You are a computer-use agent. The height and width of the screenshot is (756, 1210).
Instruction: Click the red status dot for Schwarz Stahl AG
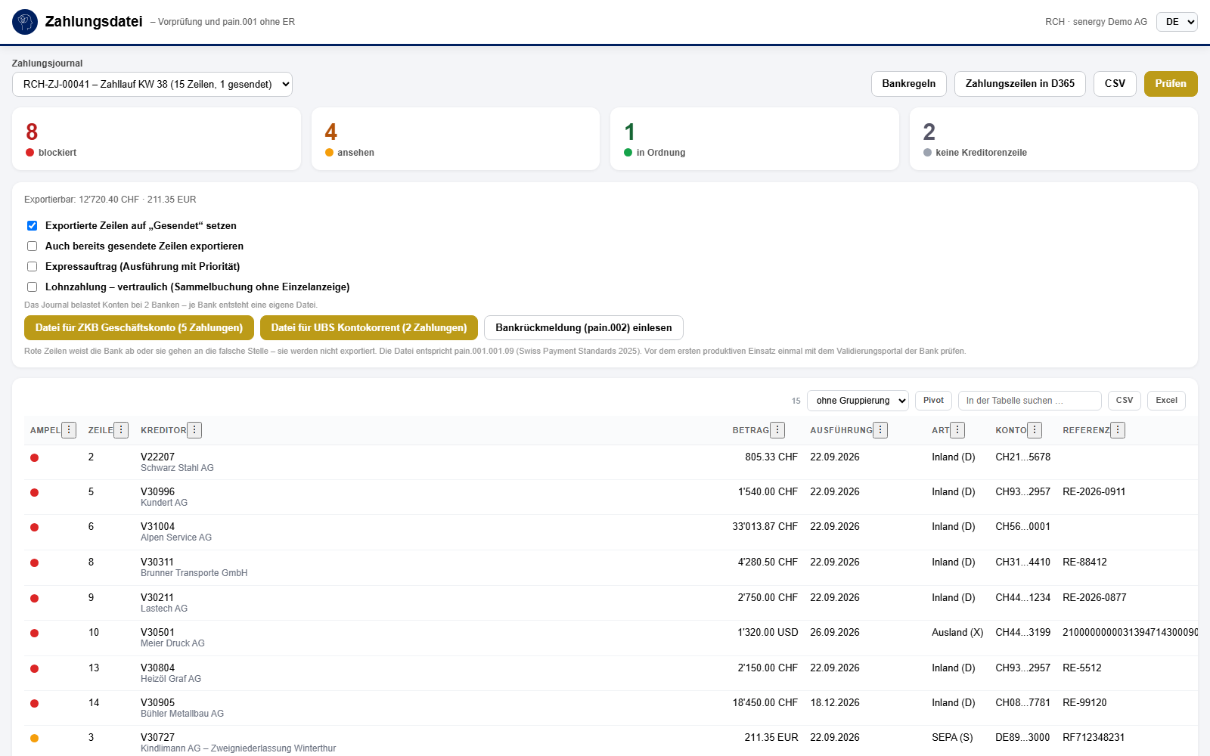click(x=34, y=457)
